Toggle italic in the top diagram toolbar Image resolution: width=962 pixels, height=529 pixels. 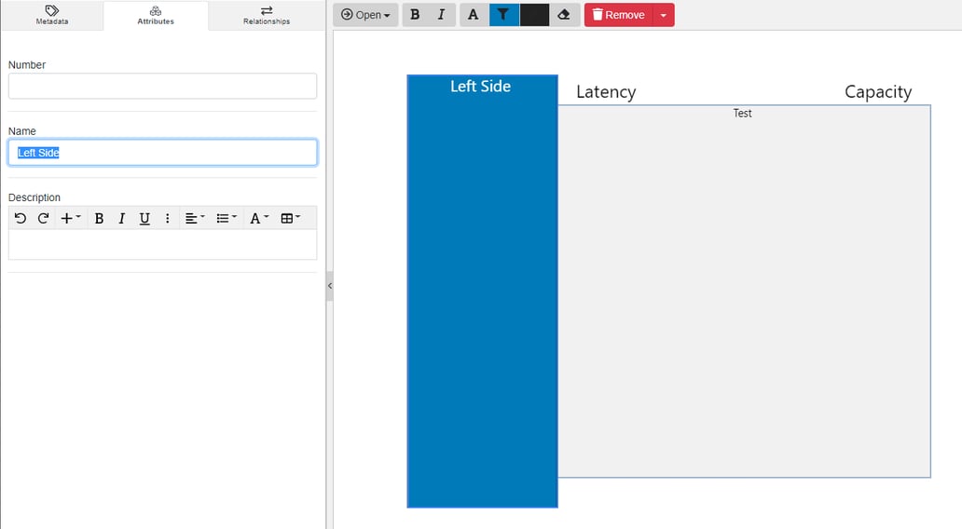pyautogui.click(x=442, y=15)
